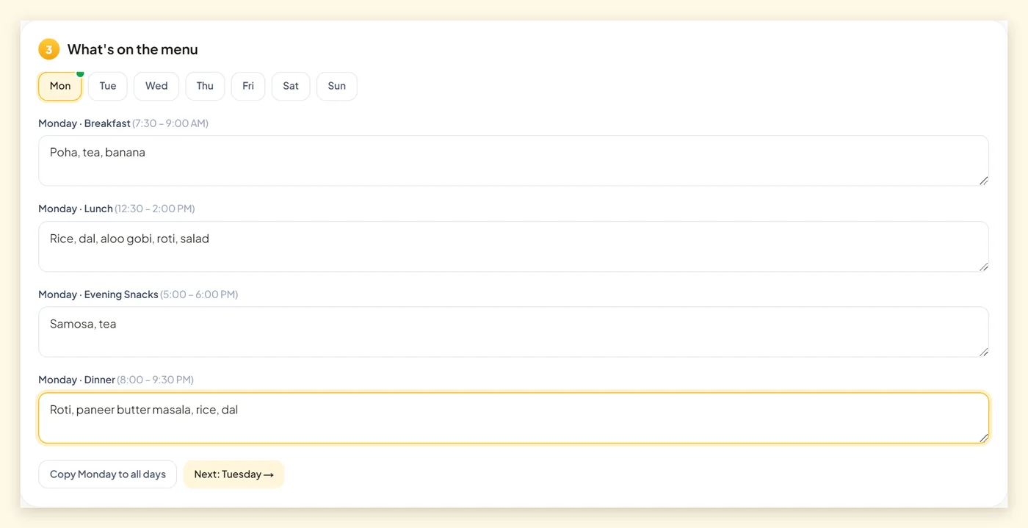Click the "Monday · Evening Snacks" label

click(98, 294)
